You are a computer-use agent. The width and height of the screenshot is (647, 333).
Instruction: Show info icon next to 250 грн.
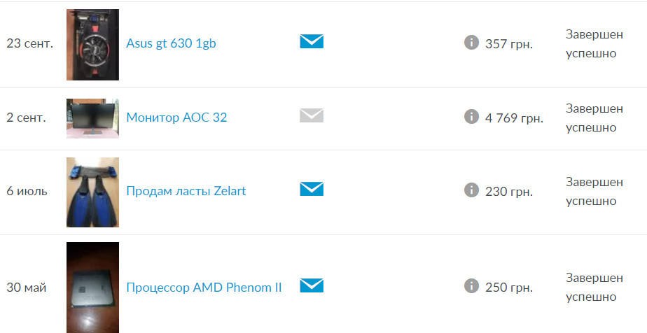pyautogui.click(x=471, y=285)
